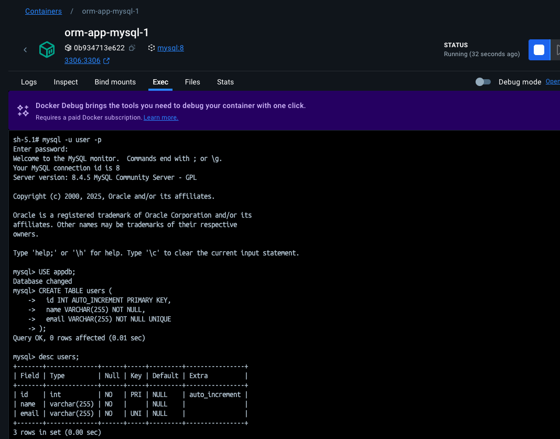Click the 'Enter password:' prompt line
The height and width of the screenshot is (439, 560).
click(x=40, y=149)
